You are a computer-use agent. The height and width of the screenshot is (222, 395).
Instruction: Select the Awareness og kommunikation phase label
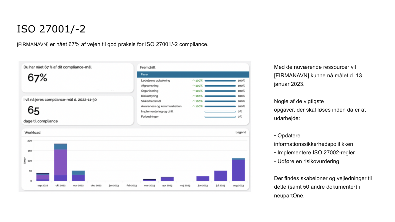point(161,106)
